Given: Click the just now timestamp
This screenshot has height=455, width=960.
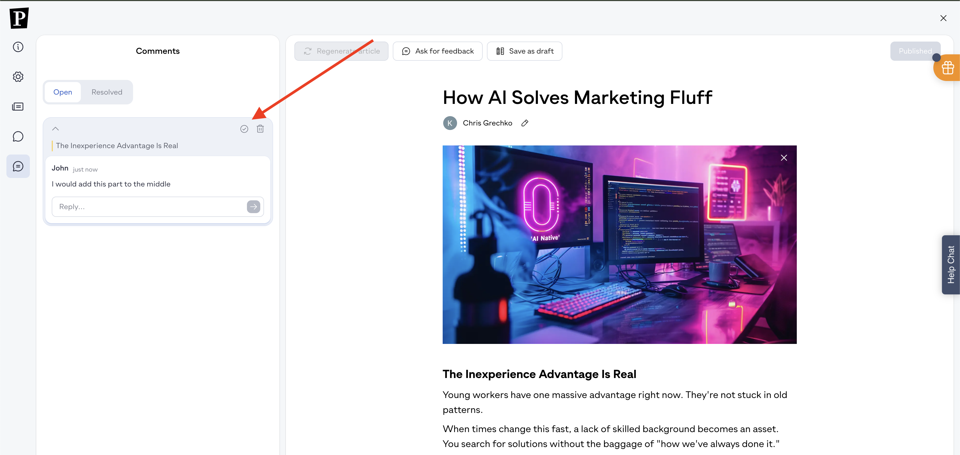Looking at the screenshot, I should point(85,169).
